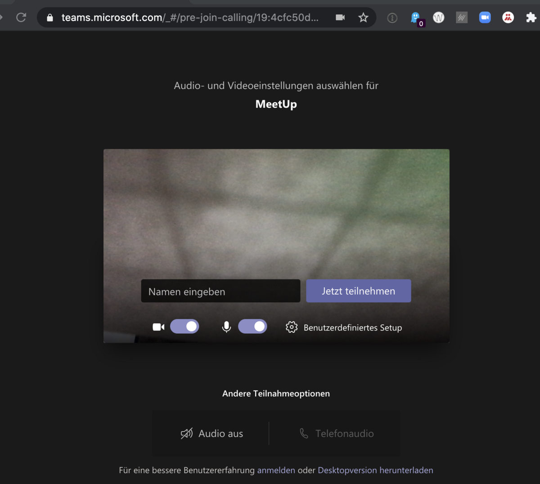This screenshot has width=540, height=484.
Task: Click the Desktopversion herunterladen link
Action: click(x=375, y=470)
